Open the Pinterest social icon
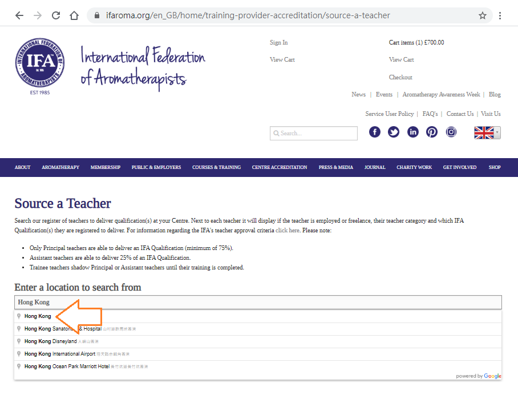518x415 pixels. (432, 132)
